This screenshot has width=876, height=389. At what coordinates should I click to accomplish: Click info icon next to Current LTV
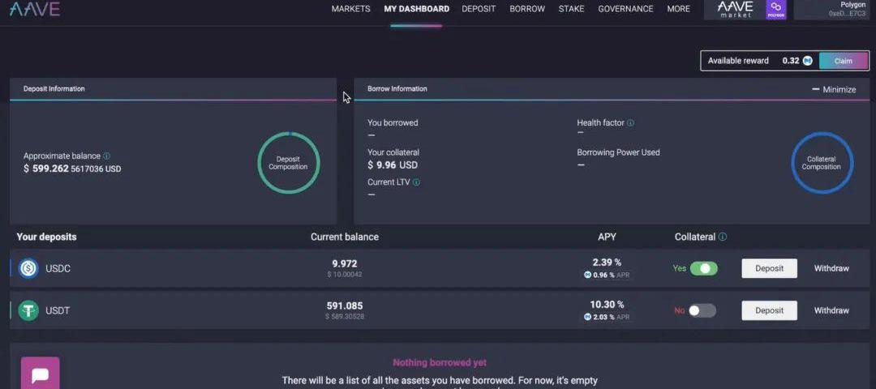tap(416, 183)
